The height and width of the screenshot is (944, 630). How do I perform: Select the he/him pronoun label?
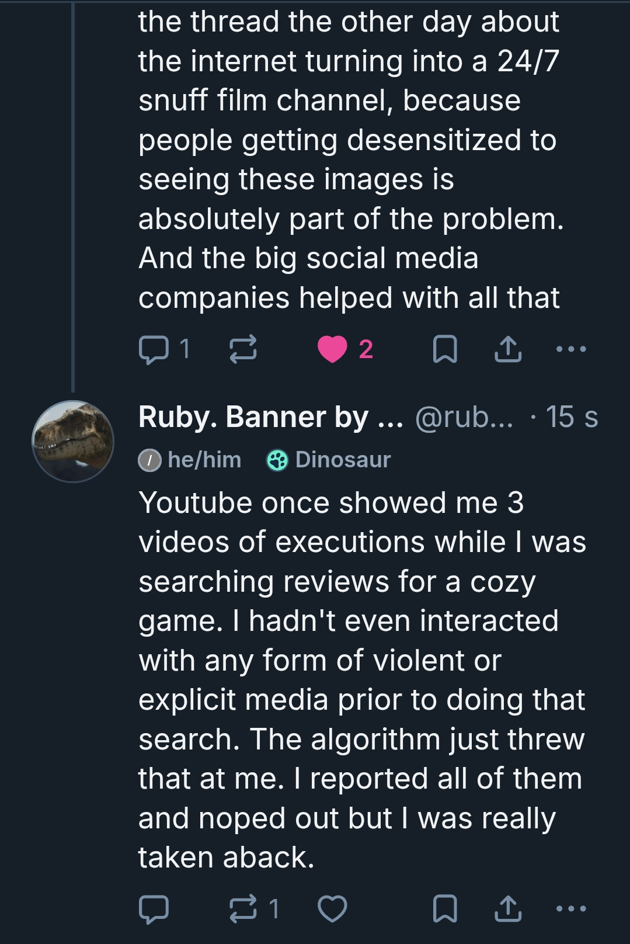[x=204, y=460]
